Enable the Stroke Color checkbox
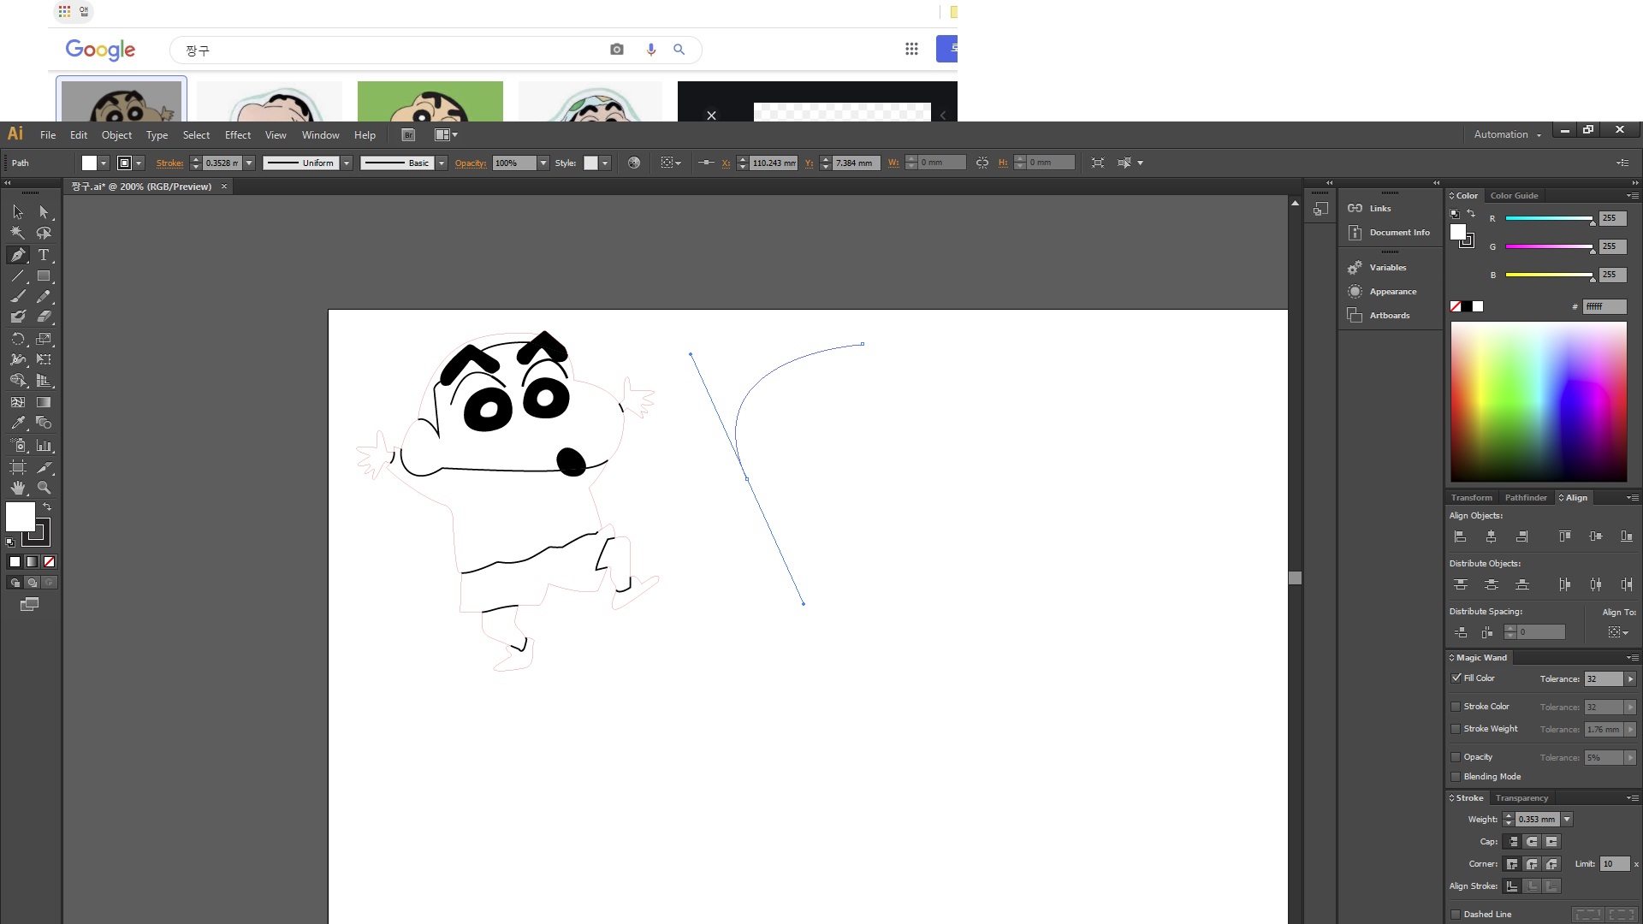 [x=1456, y=707]
